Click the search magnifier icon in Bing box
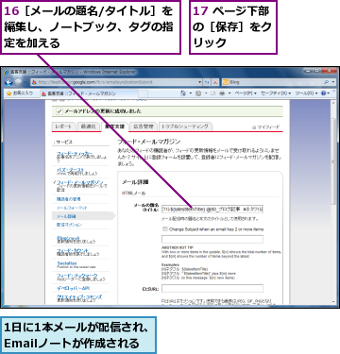 click(326, 82)
